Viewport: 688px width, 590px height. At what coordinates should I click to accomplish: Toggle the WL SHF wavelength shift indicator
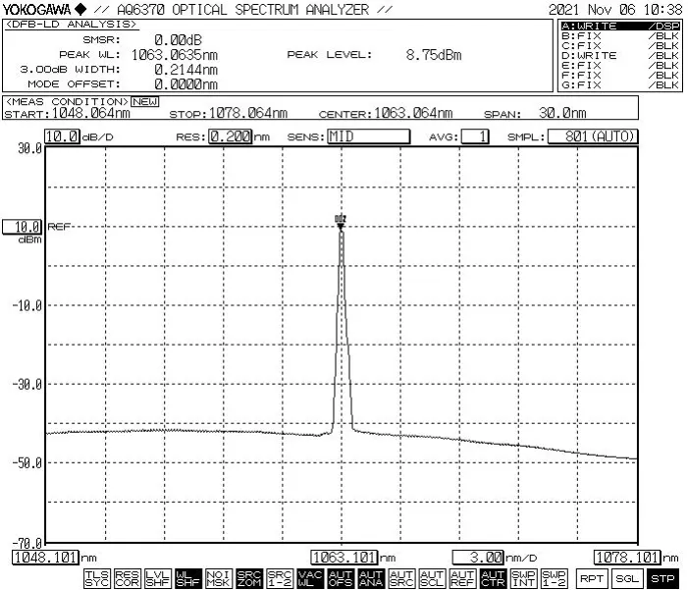pos(188,578)
